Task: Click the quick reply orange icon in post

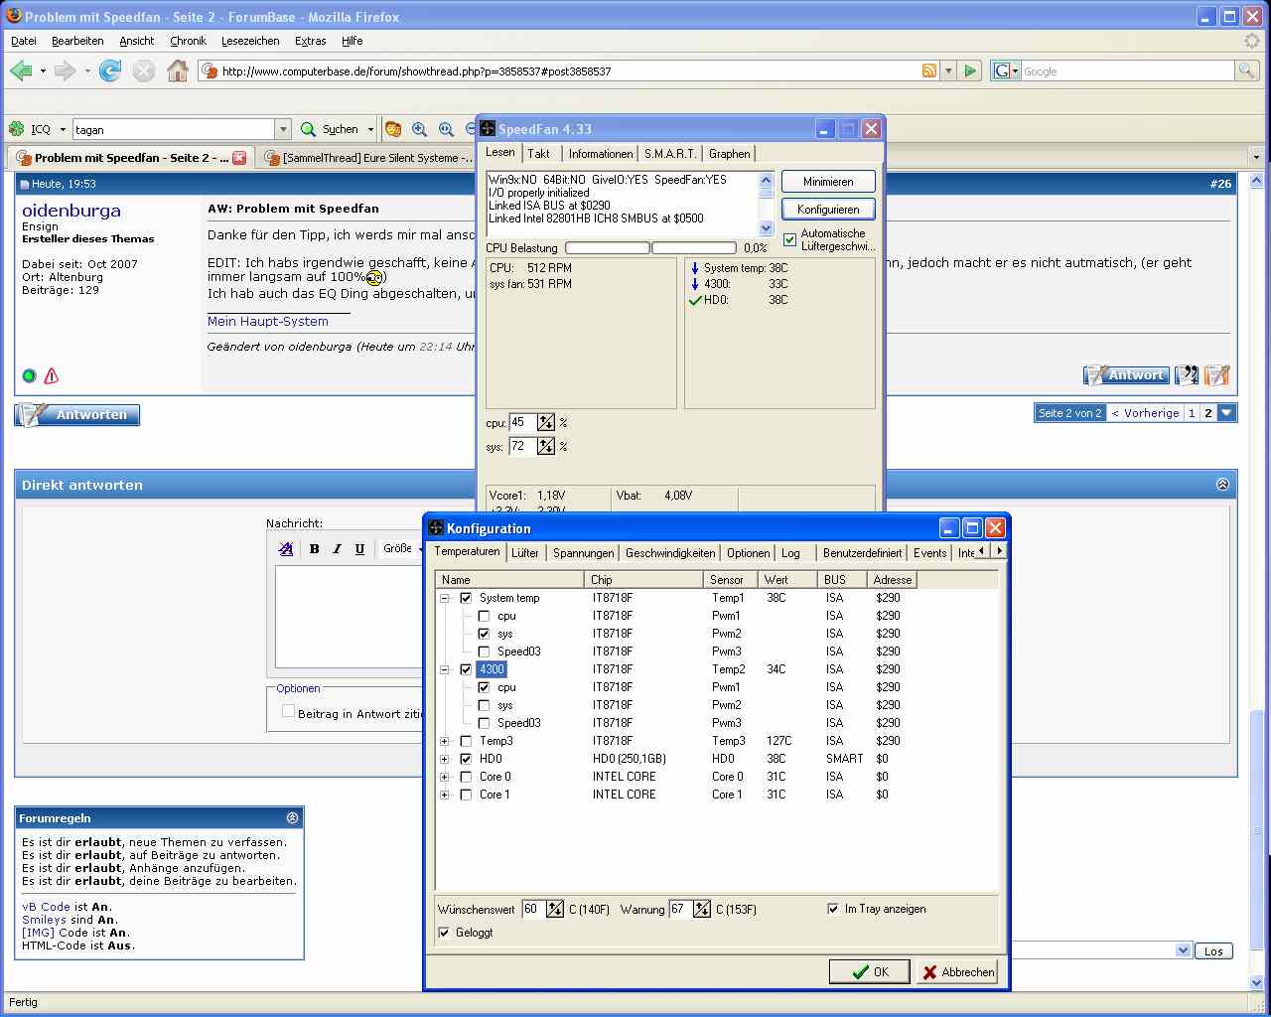Action: click(x=1217, y=374)
